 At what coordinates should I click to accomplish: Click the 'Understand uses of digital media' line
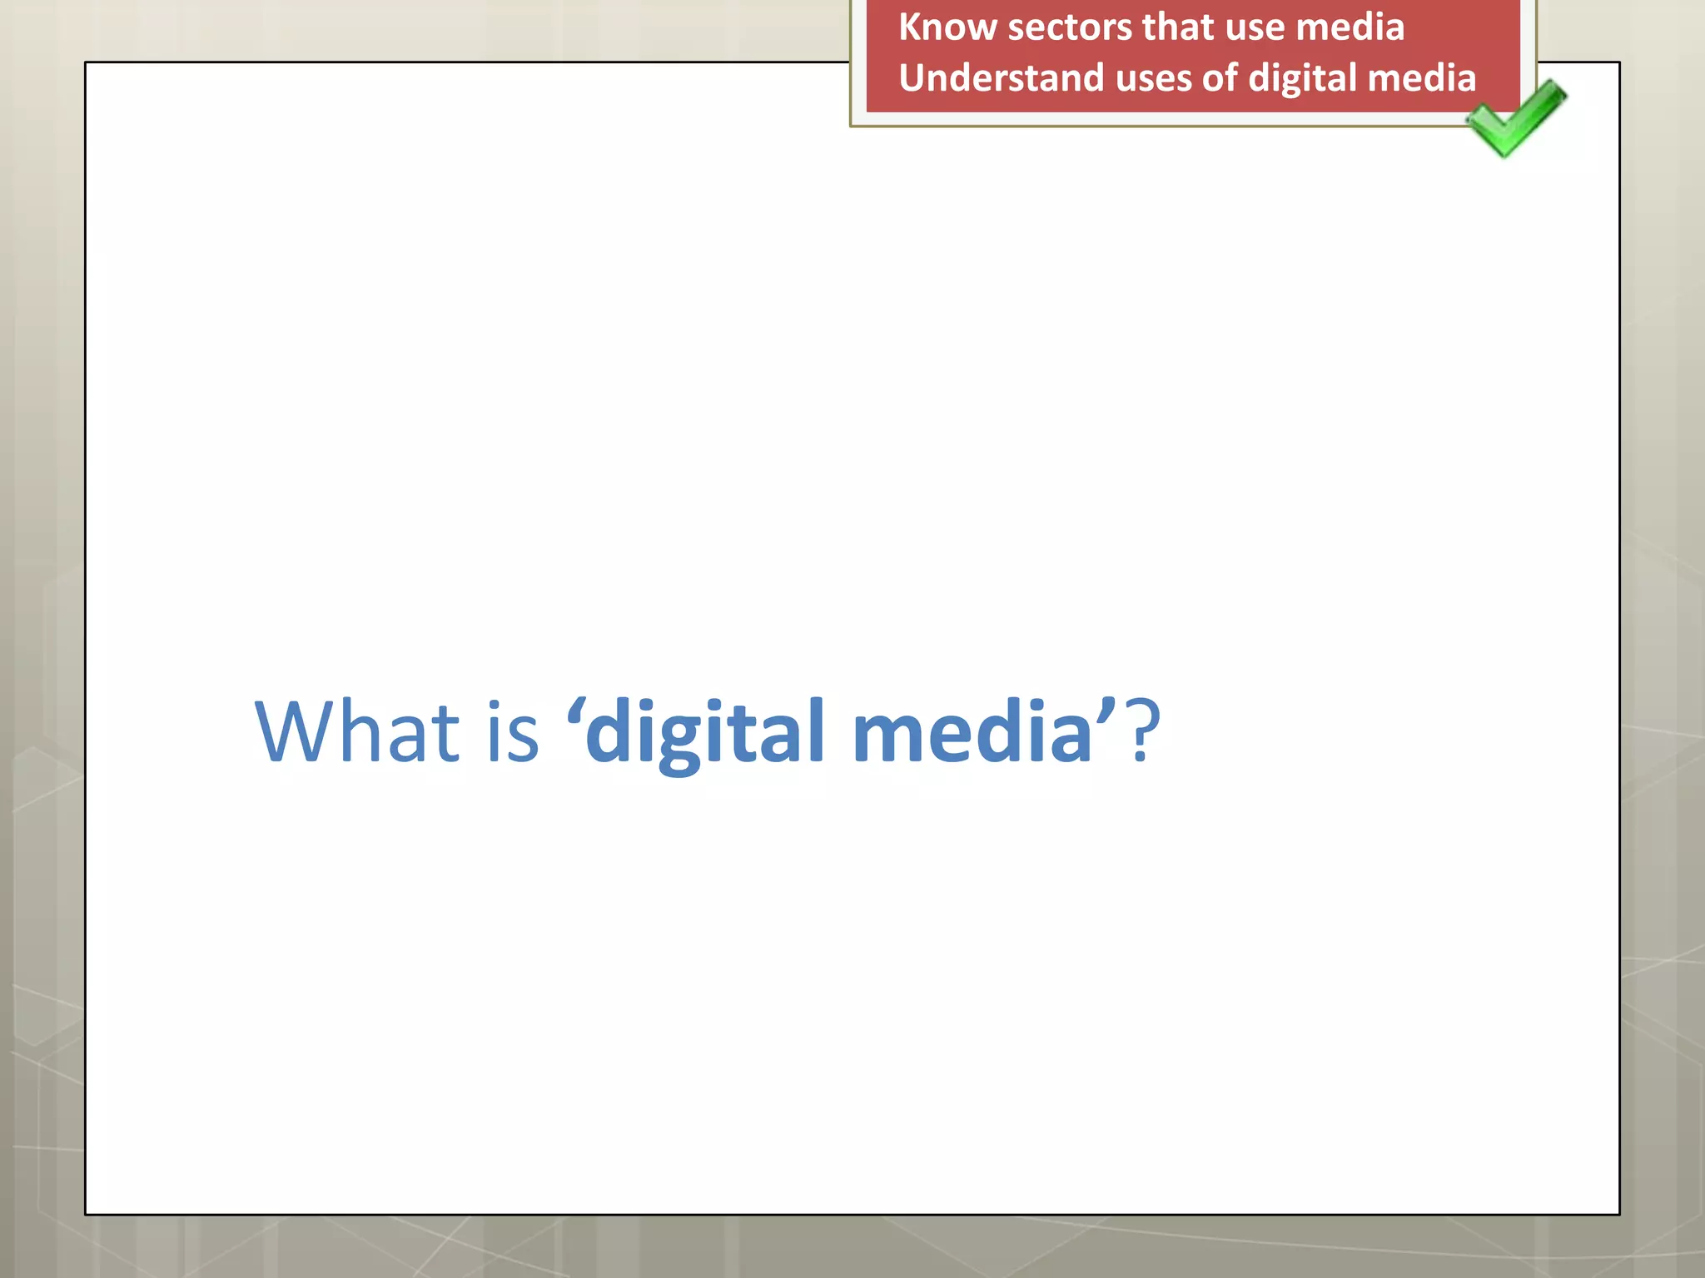[x=1186, y=78]
